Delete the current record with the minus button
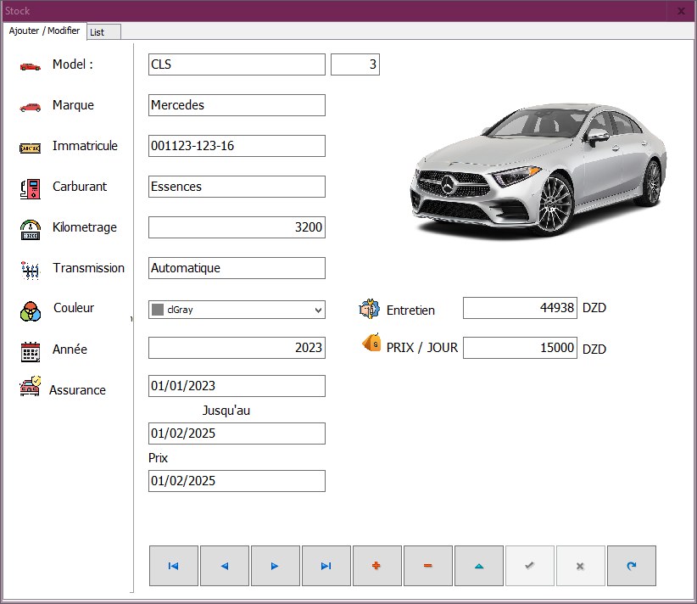Viewport: 697px width, 604px height. tap(428, 566)
